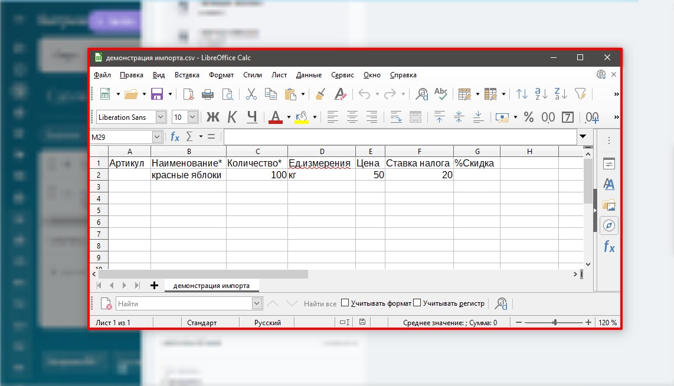Open the Function Wizard fx icon
674x386 pixels.
175,136
